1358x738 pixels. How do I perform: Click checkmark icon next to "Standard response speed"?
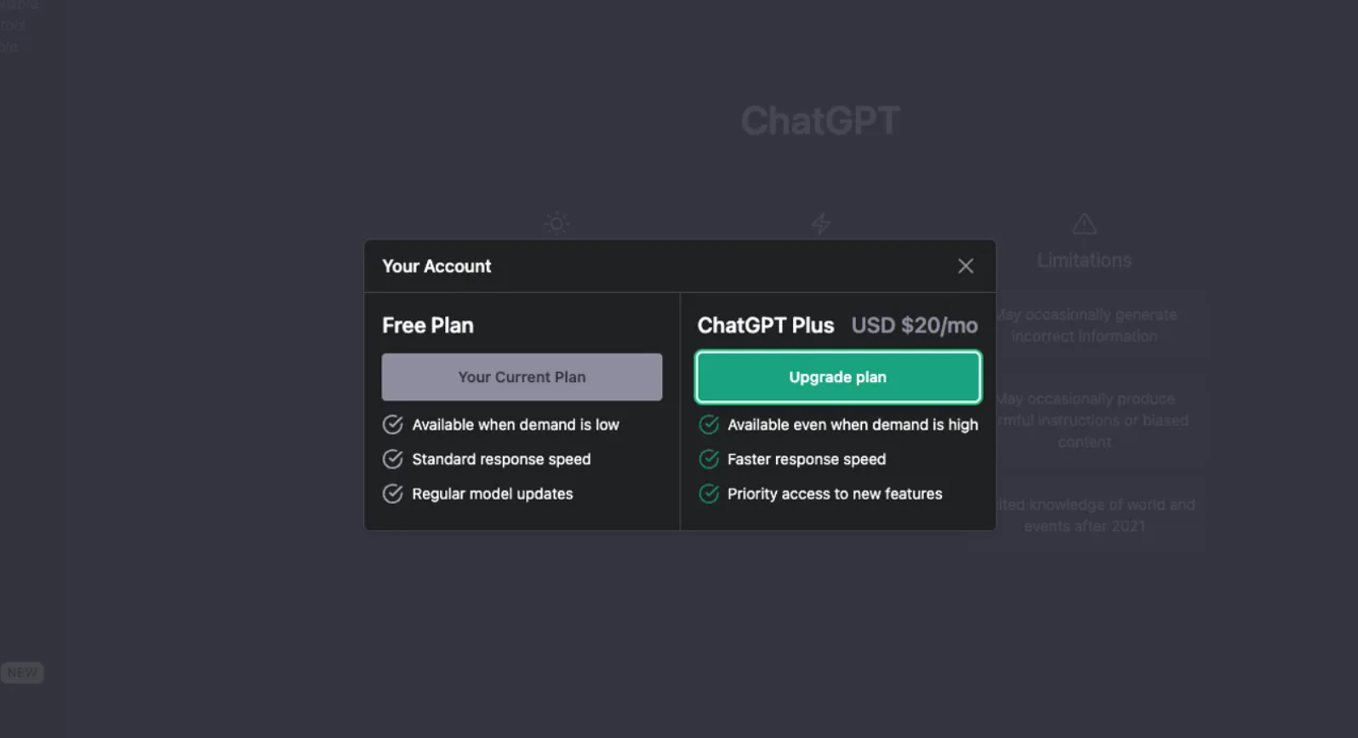[392, 460]
